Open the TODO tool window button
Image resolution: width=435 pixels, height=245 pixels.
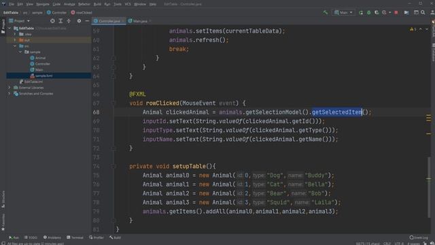[x=31, y=238]
